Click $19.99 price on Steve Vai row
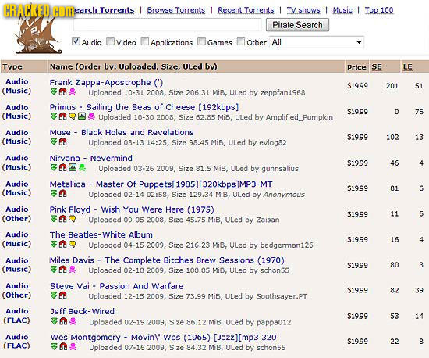Image resolution: width=429 pixels, height=358 pixels. click(357, 290)
